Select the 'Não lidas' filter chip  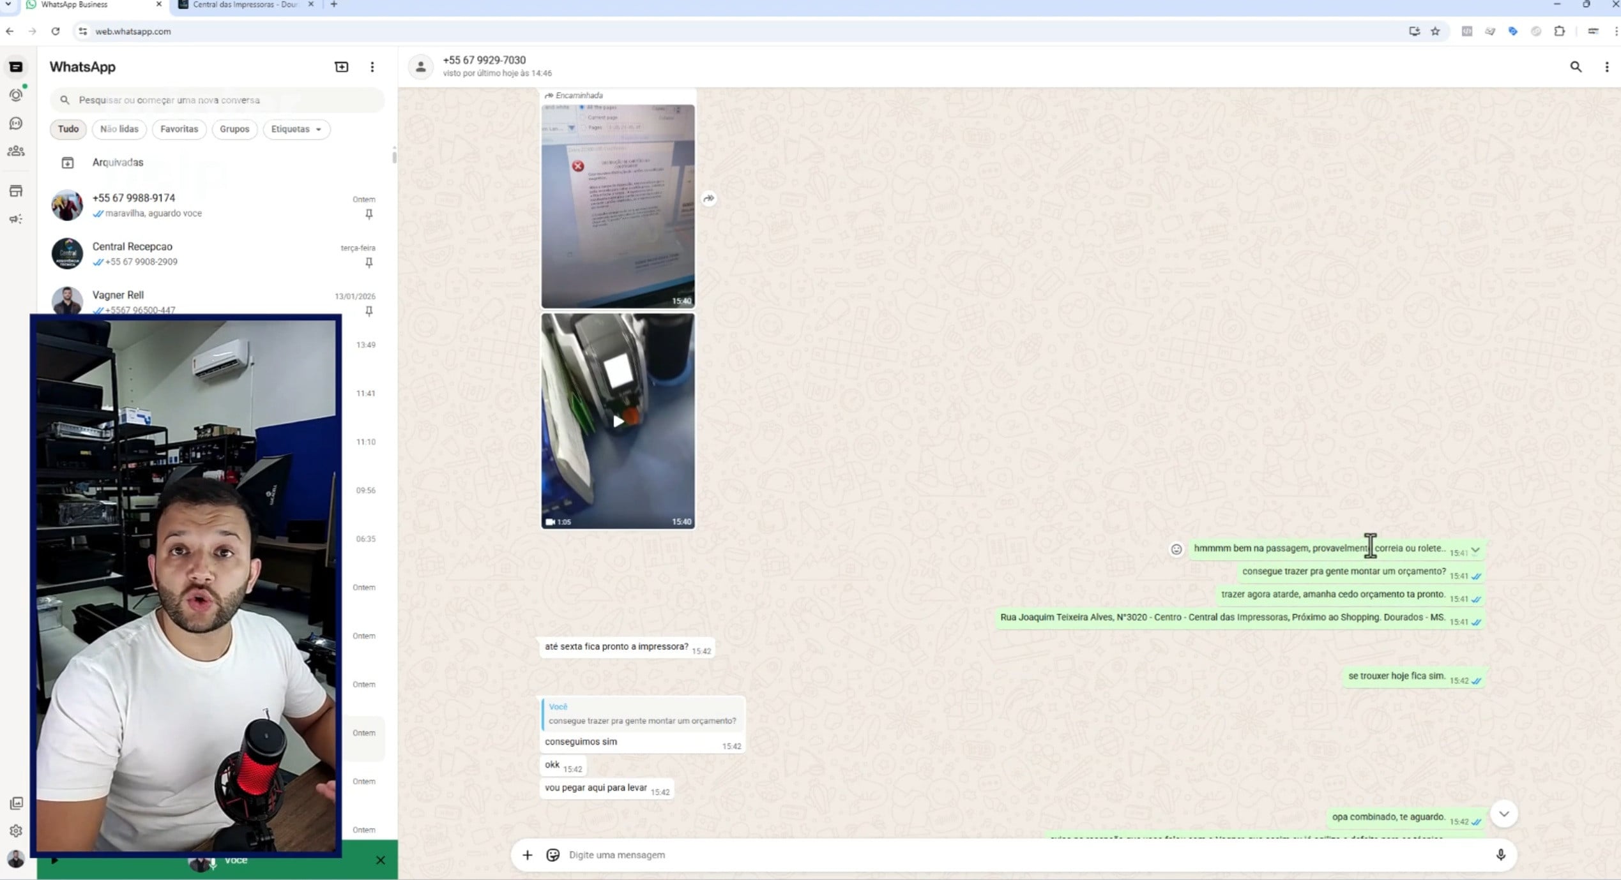[x=119, y=129]
